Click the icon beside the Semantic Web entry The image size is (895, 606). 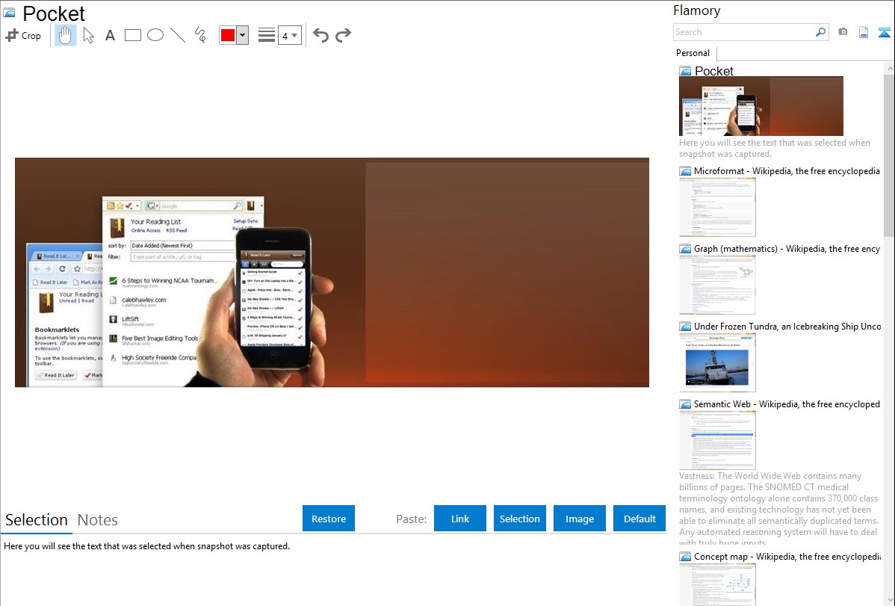tap(686, 404)
